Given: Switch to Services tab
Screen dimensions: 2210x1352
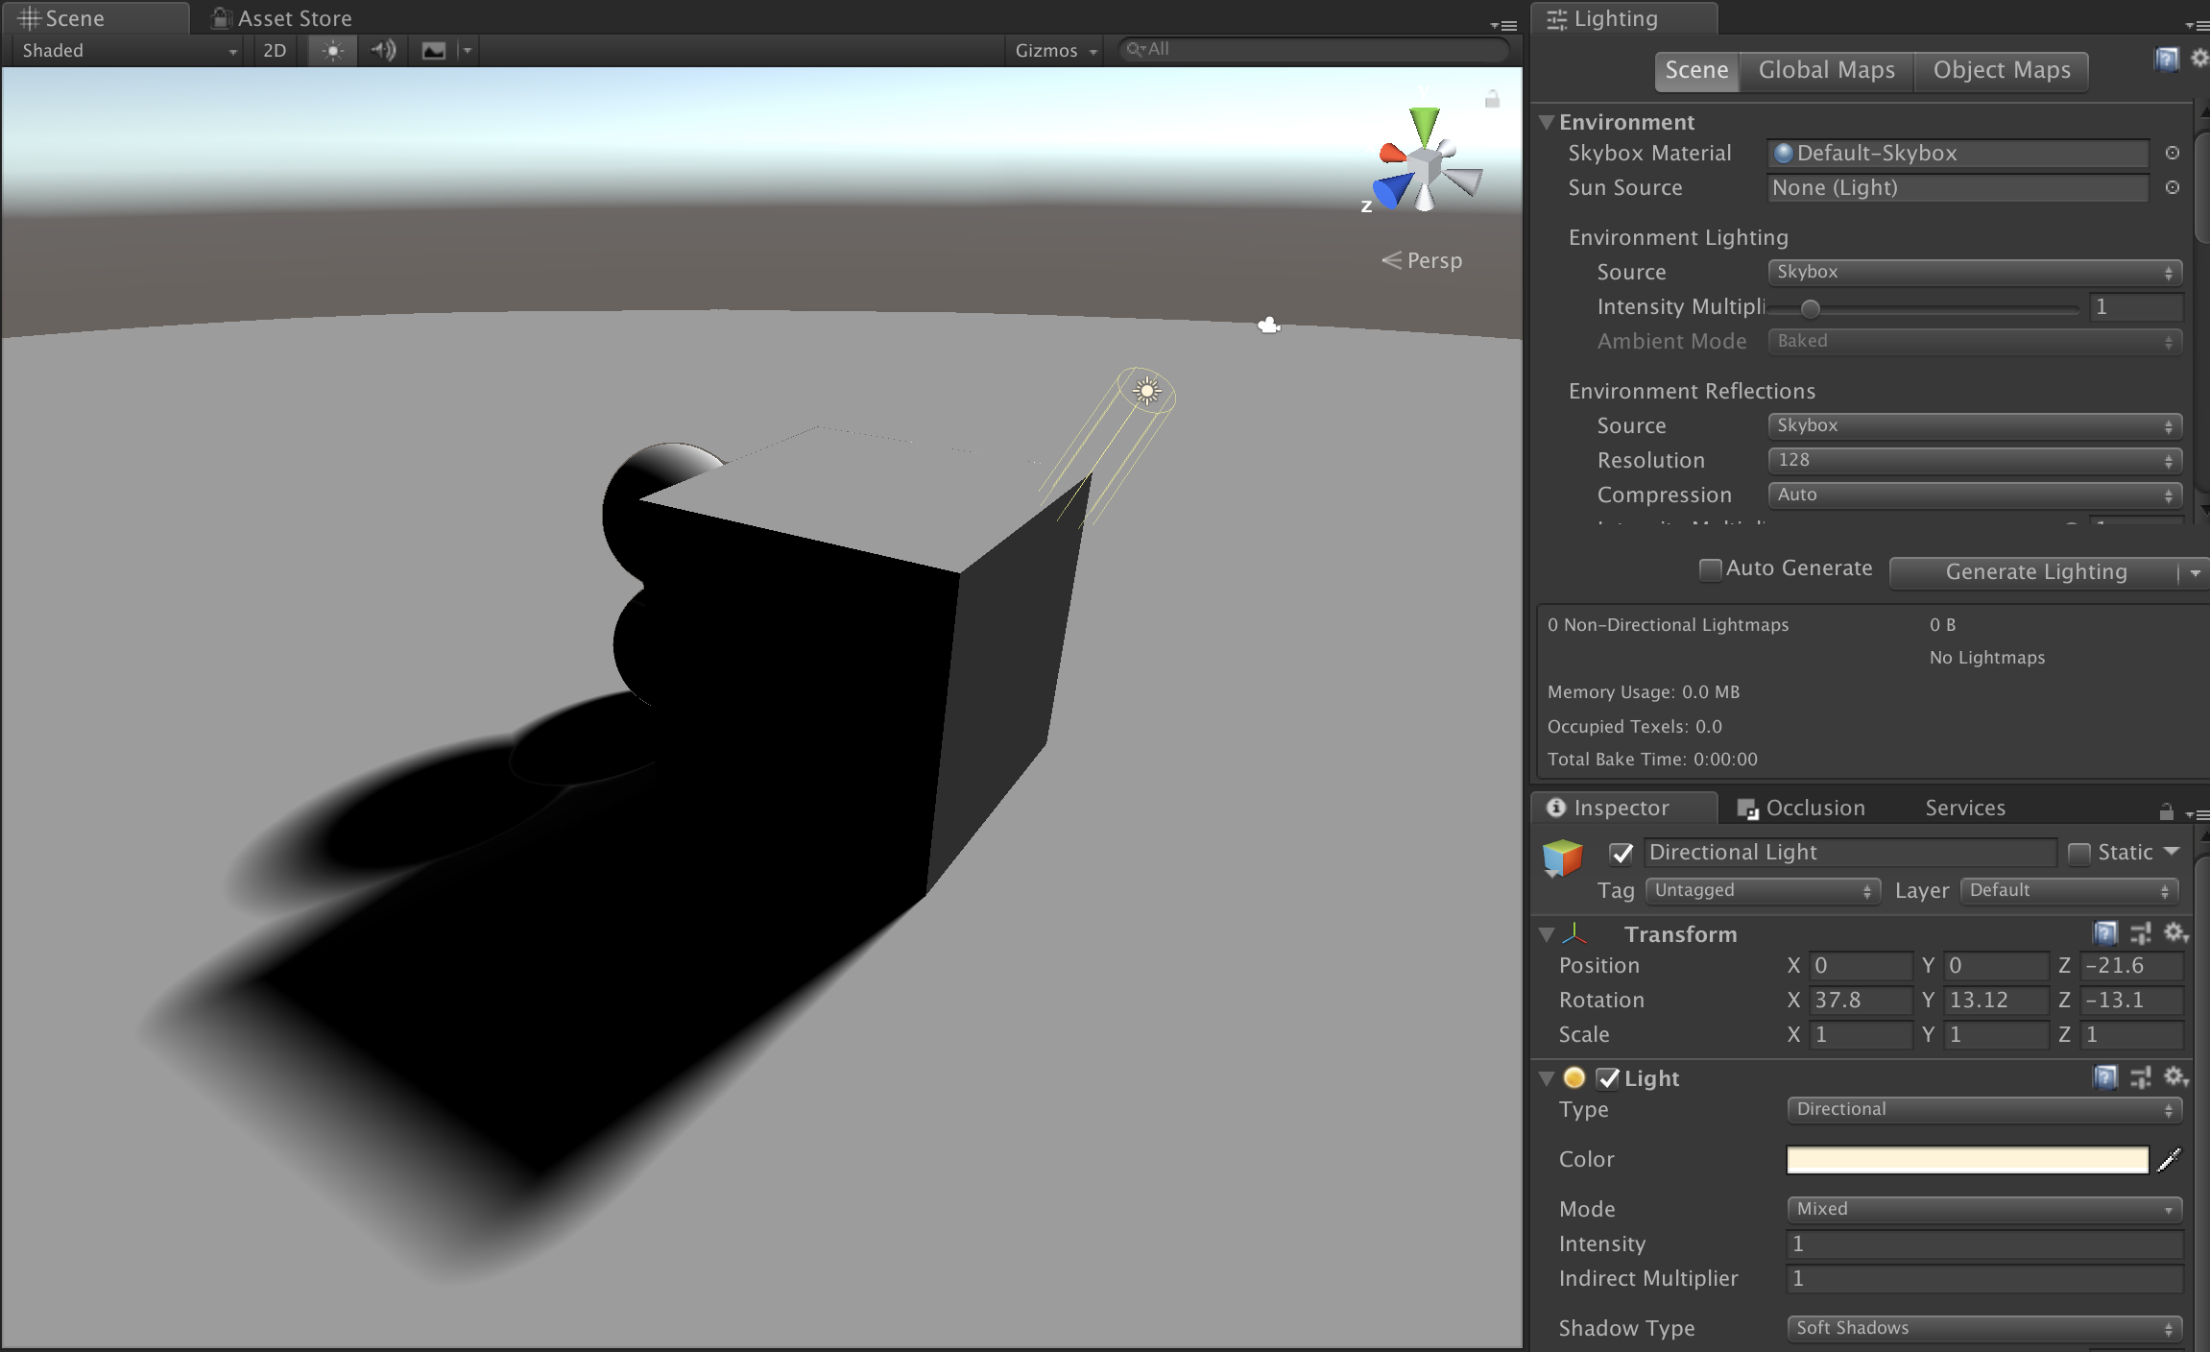Looking at the screenshot, I should coord(1964,809).
